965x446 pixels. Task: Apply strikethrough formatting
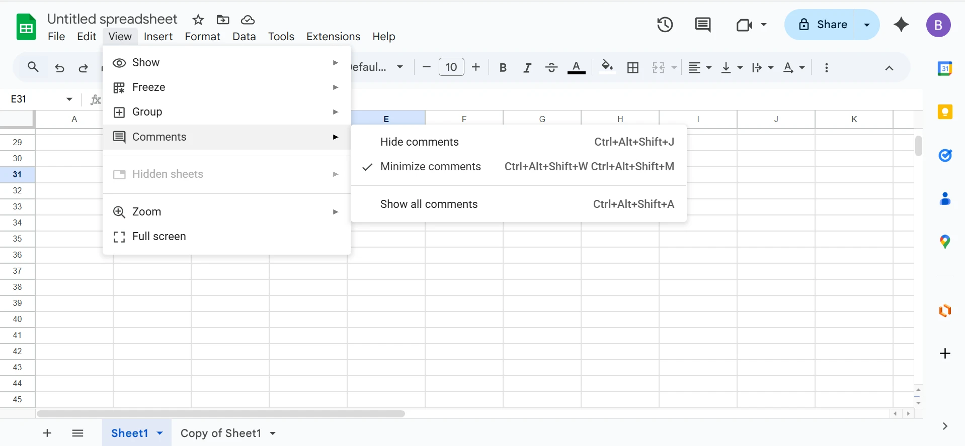point(551,68)
